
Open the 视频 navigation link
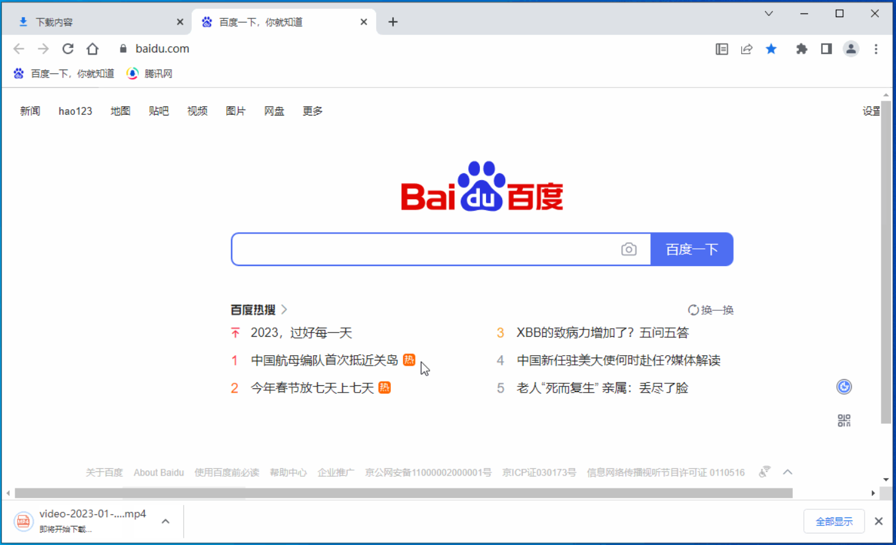coord(197,111)
